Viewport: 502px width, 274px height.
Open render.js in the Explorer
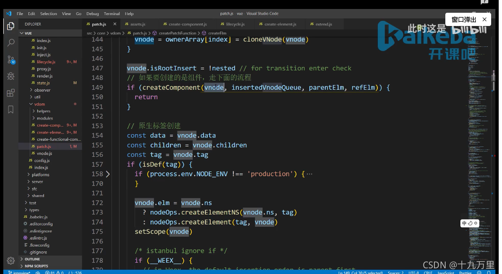tap(44, 76)
